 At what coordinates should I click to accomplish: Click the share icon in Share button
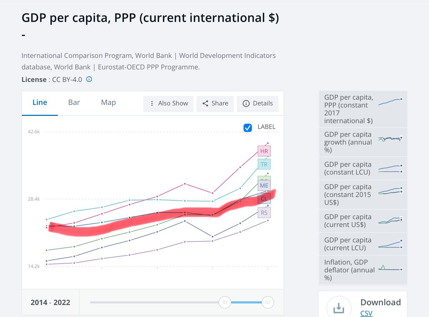point(206,103)
